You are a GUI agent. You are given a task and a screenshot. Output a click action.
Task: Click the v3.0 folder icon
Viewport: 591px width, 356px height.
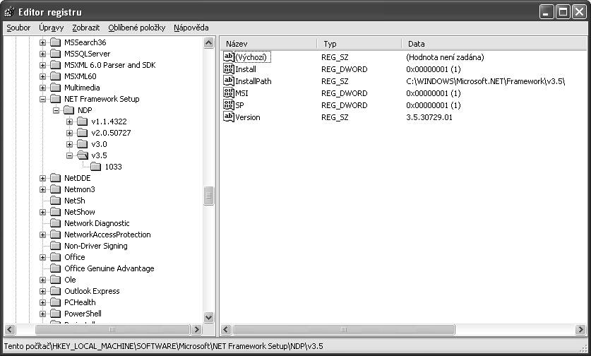(x=83, y=144)
